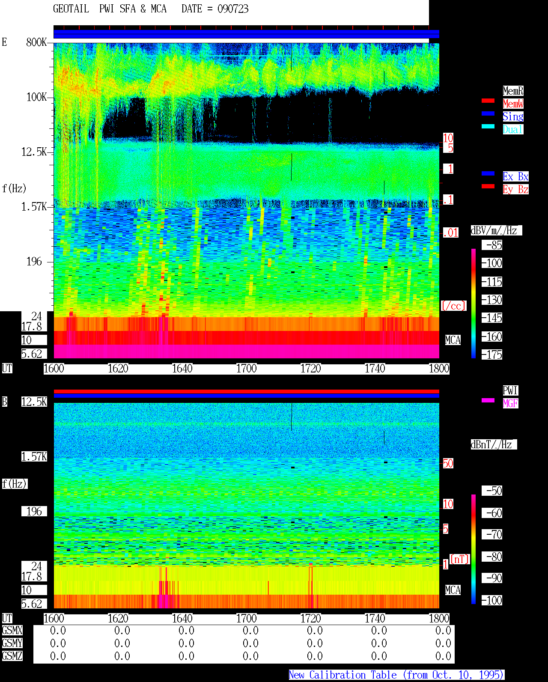Click the 'MemW' legend label

tap(513, 104)
